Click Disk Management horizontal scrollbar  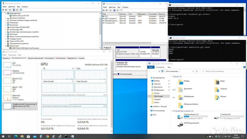click(128, 43)
